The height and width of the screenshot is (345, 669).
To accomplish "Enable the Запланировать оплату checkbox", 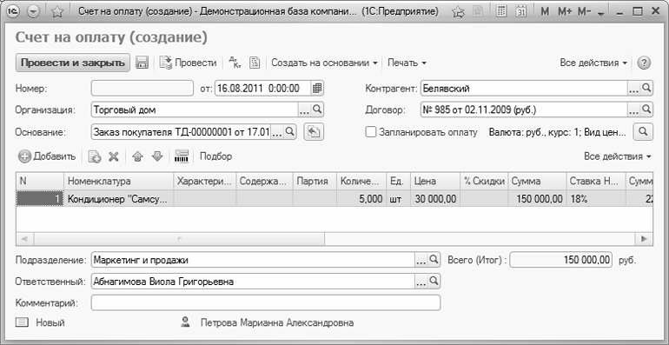I will [x=371, y=132].
